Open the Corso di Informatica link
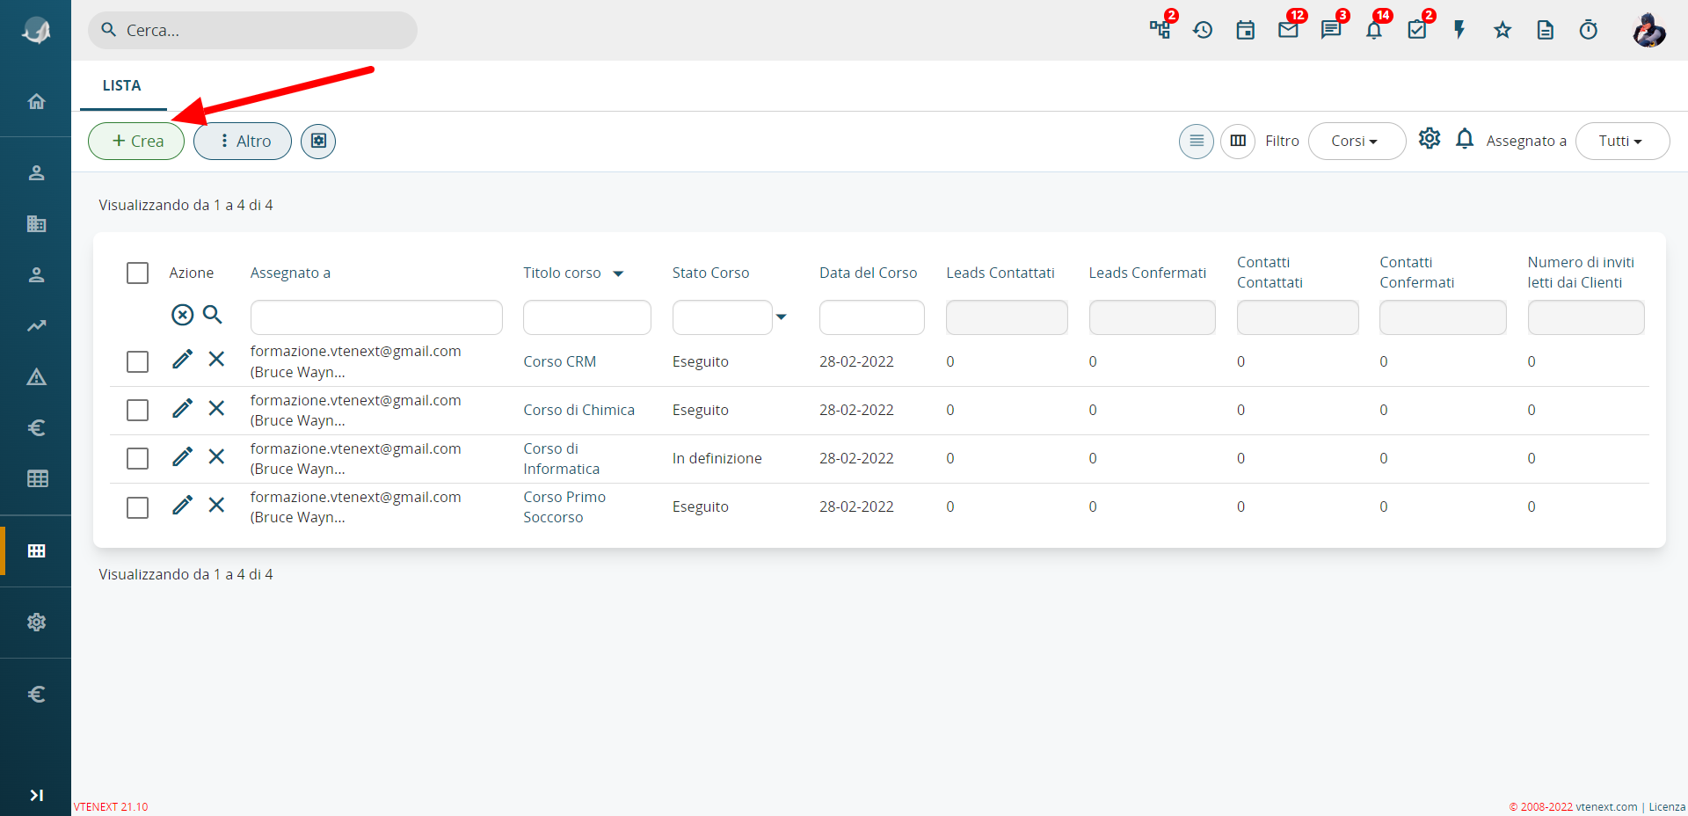 pos(562,458)
